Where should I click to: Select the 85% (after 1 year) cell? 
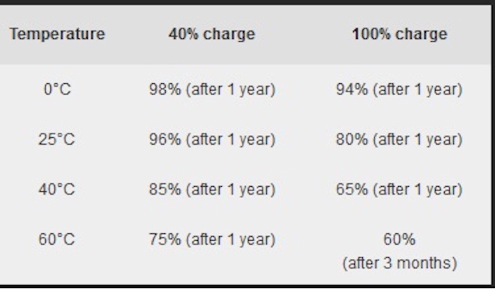[212, 189]
